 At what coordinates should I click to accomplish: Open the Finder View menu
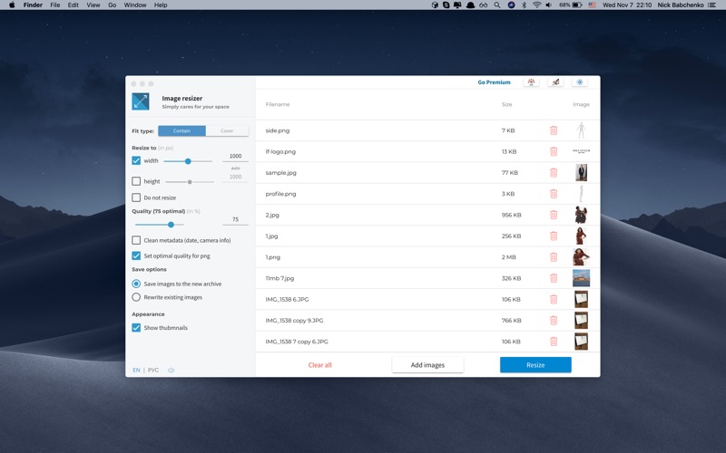tap(93, 5)
